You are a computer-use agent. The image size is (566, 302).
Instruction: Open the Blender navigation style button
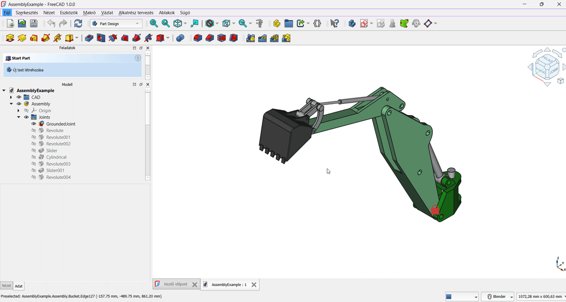click(498, 297)
